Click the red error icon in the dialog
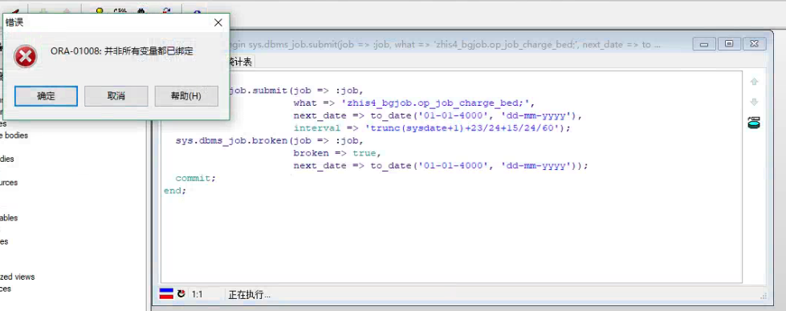This screenshot has width=786, height=311. (x=25, y=56)
